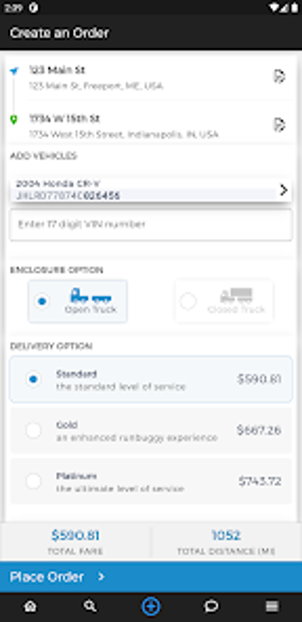Select the Open Truck radio button

click(42, 301)
